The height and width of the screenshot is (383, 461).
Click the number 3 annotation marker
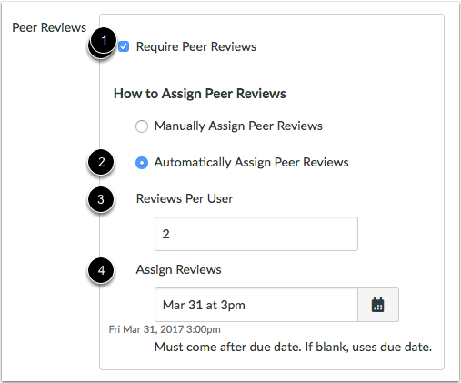(x=101, y=199)
